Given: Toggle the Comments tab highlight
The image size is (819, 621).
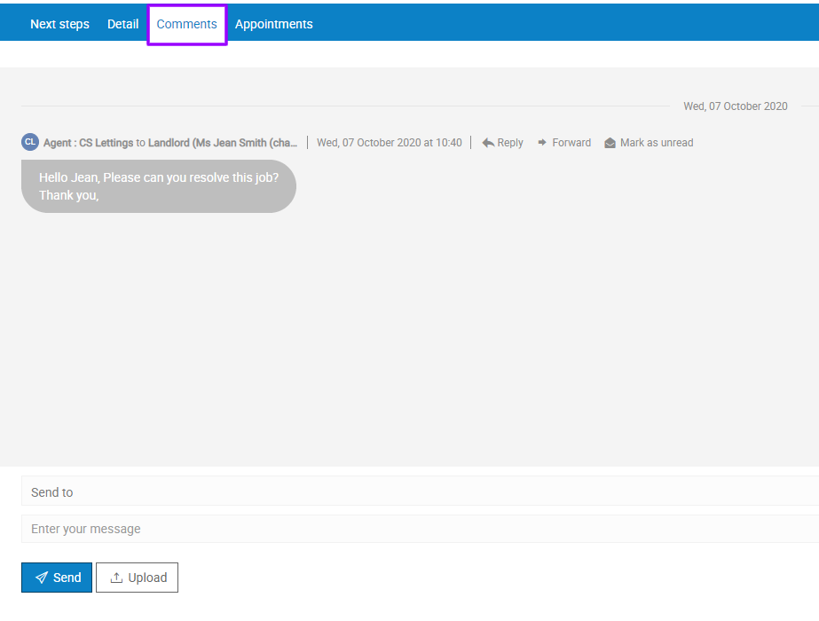Looking at the screenshot, I should [186, 24].
